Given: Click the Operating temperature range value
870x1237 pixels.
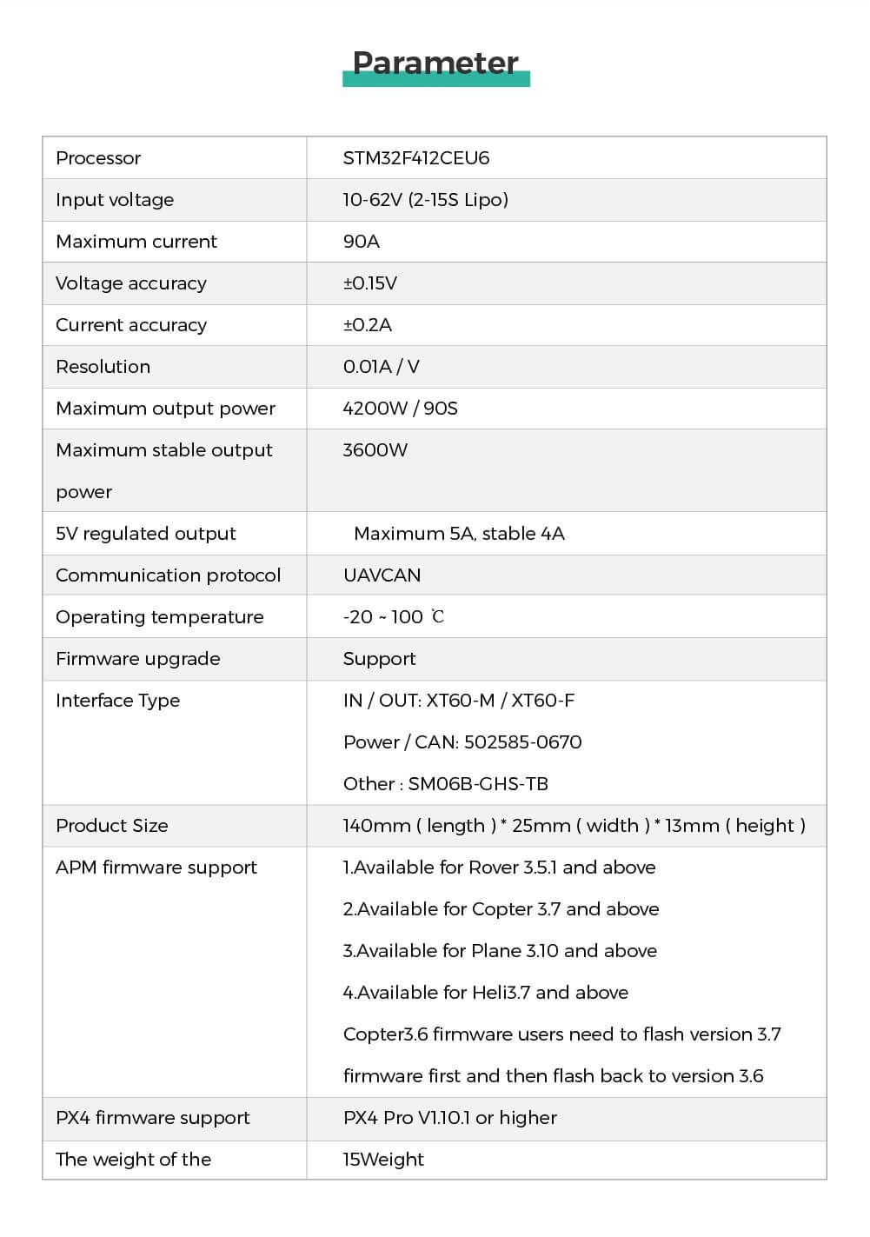Looking at the screenshot, I should click(x=393, y=617).
